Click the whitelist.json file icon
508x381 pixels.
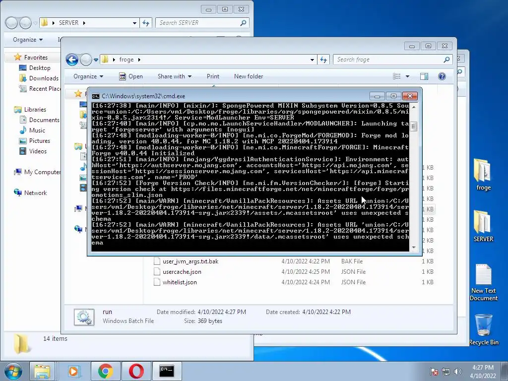(x=157, y=282)
